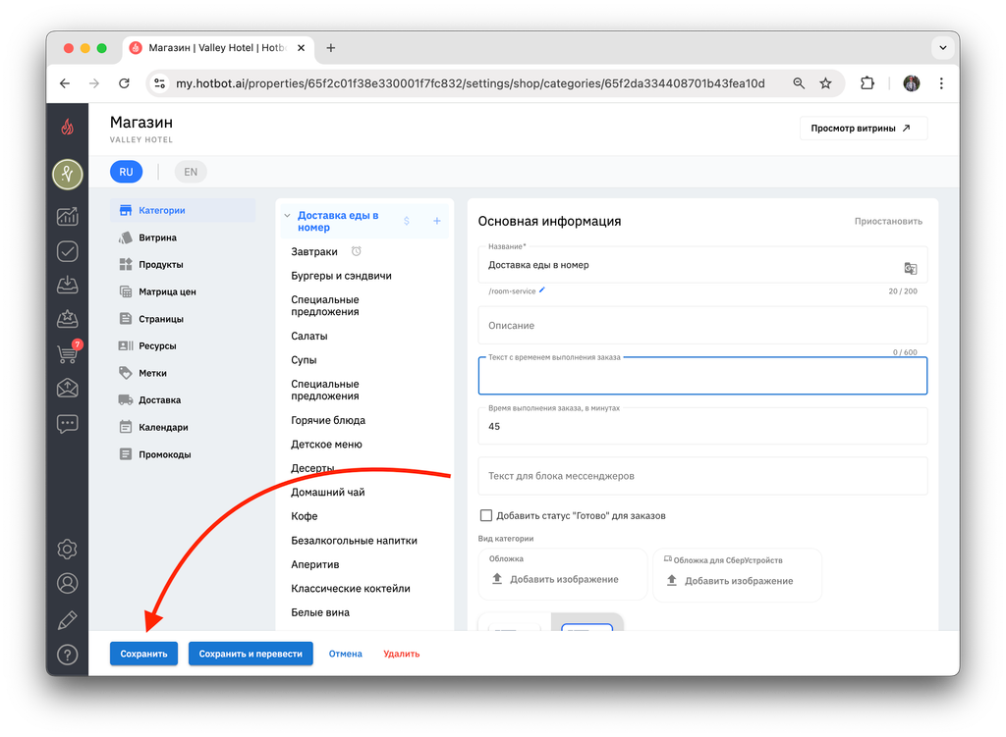Switch the language to RU

127,172
